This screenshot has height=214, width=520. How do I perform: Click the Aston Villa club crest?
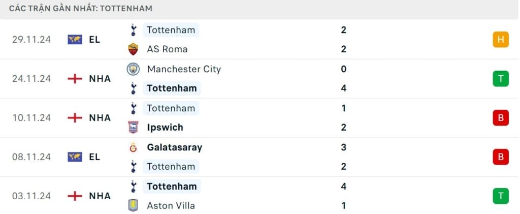pos(133,206)
